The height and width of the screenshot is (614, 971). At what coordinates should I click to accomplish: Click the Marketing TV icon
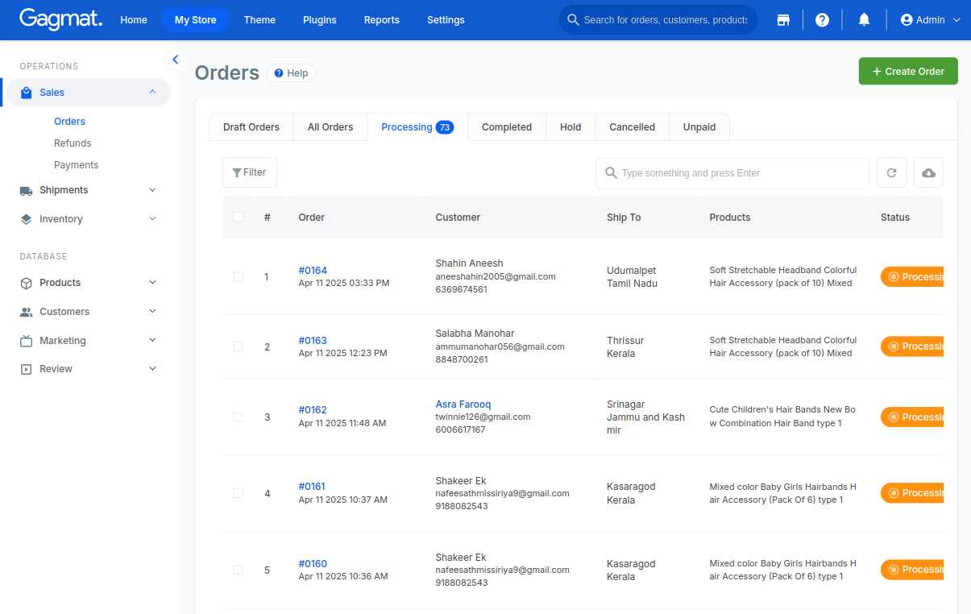pos(26,341)
